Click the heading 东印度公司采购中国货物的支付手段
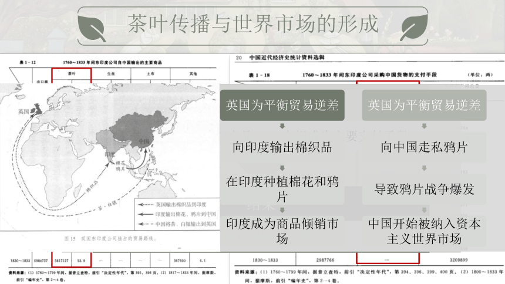The image size is (505, 284). click(369, 75)
